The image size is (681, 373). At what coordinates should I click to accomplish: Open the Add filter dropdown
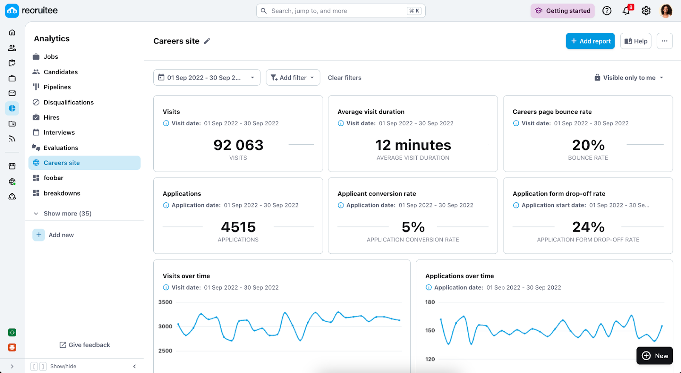tap(293, 78)
